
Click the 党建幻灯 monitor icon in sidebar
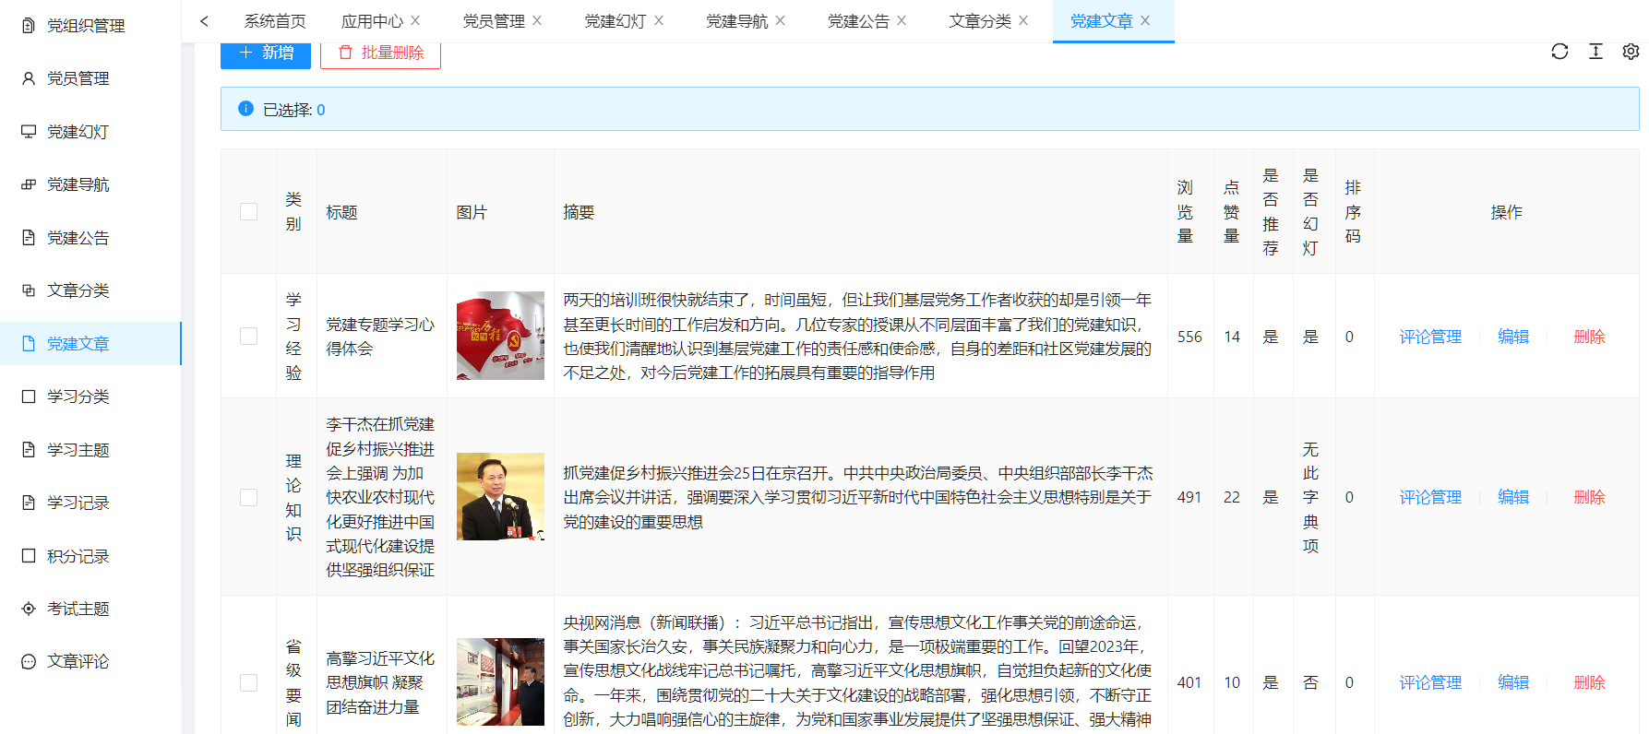(x=29, y=132)
